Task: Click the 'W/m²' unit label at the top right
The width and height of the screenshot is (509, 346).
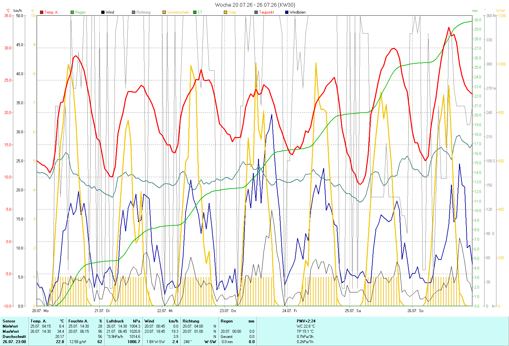Action: point(501,11)
